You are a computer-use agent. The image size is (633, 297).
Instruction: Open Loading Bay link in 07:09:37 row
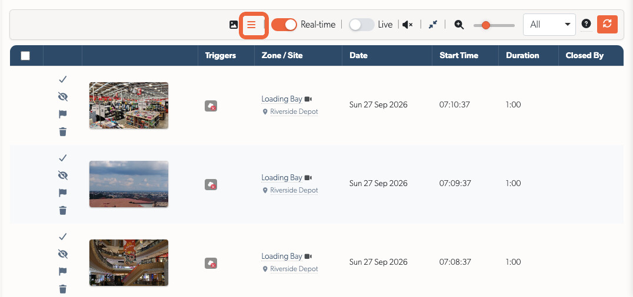coord(282,178)
